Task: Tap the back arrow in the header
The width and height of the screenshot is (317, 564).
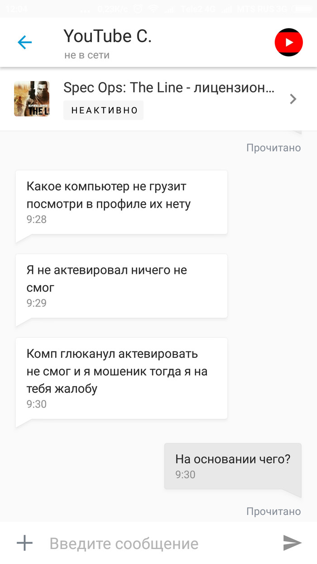Action: click(x=24, y=43)
